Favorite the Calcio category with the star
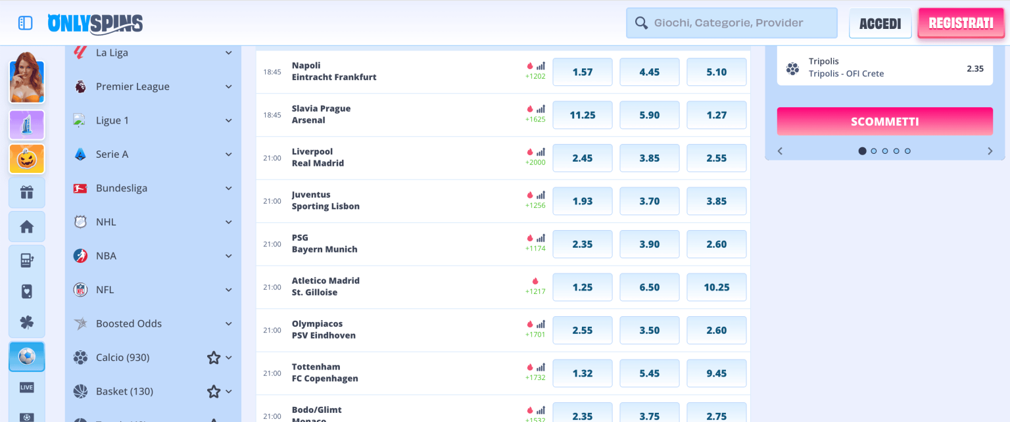The width and height of the screenshot is (1010, 422). [213, 358]
